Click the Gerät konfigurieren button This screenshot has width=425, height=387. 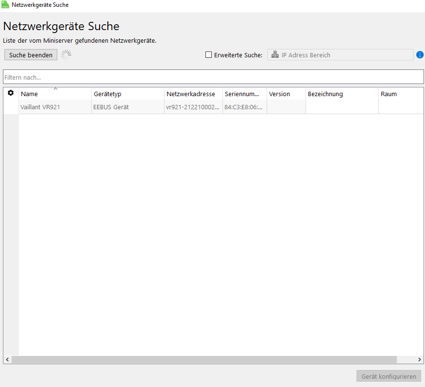click(389, 376)
